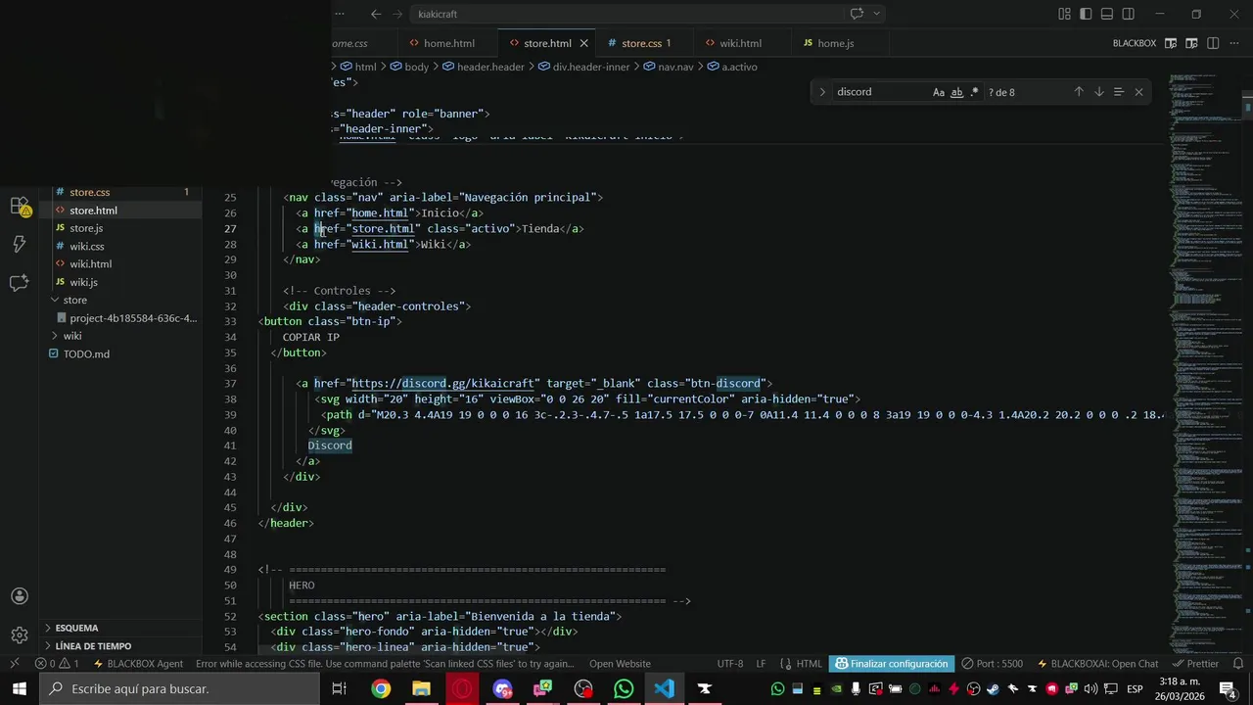Image resolution: width=1253 pixels, height=705 pixels.
Task: Open the sparkle chat view in activity bar
Action: [x=20, y=283]
